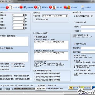Image resolution: width=95 pixels, height=95 pixels.
Task: Click the 联众账号 input field
Action: (88, 48)
